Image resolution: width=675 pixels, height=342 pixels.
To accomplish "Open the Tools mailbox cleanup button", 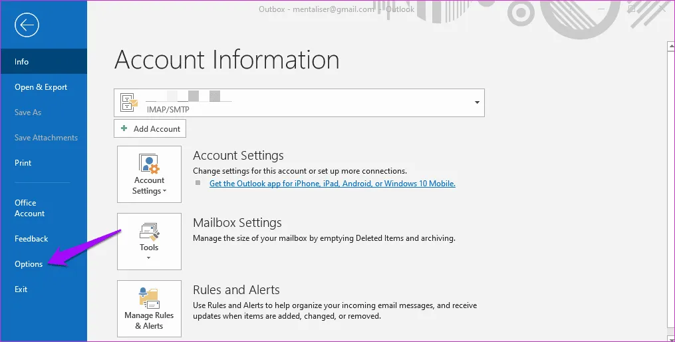I will pos(149,242).
